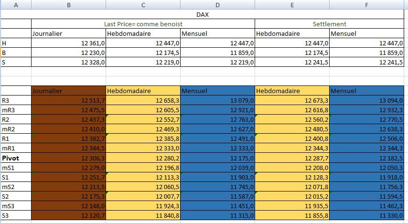The width and height of the screenshot is (408, 223).
Task: Select the S2 row label
Action: click(x=16, y=196)
